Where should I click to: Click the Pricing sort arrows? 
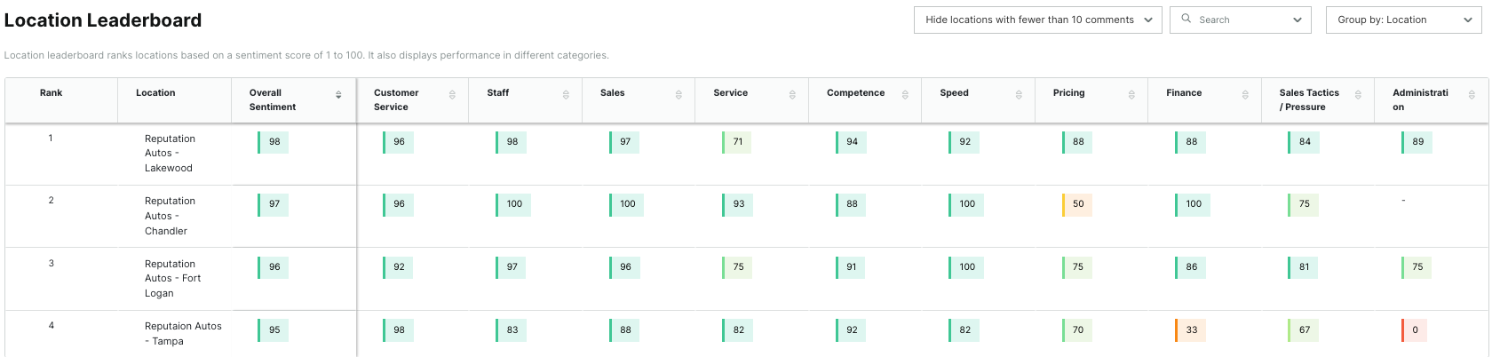(1131, 95)
